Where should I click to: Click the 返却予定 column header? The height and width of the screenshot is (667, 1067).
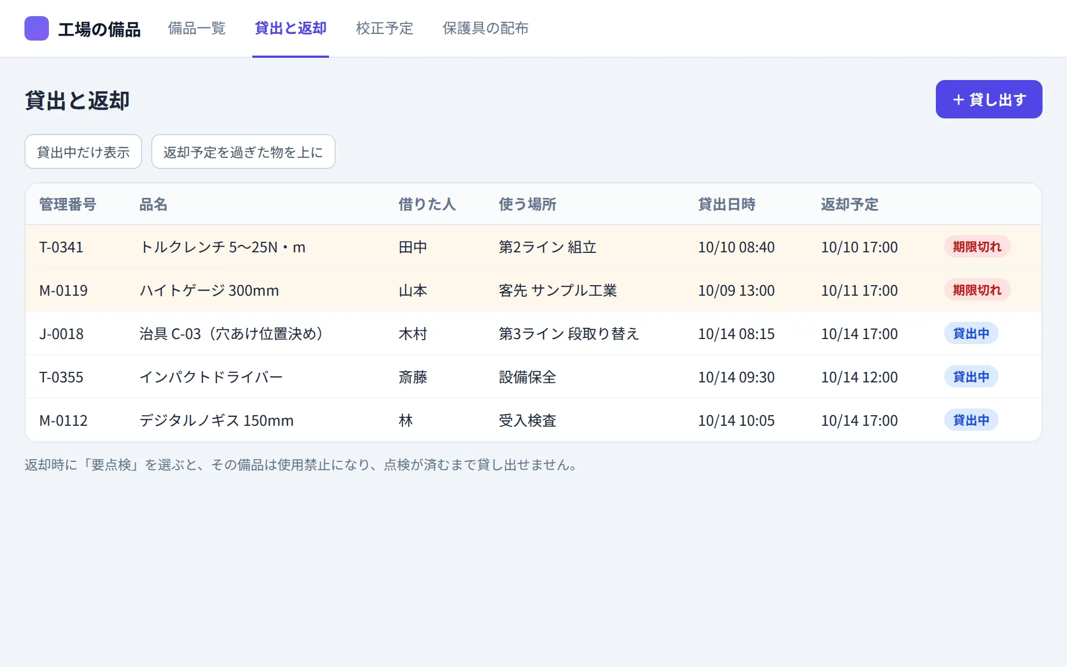pos(850,205)
